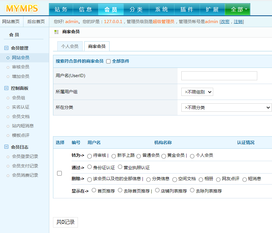The height and width of the screenshot is (233, 272).
Task: Click the 选择 column header
Action: pos(60,143)
